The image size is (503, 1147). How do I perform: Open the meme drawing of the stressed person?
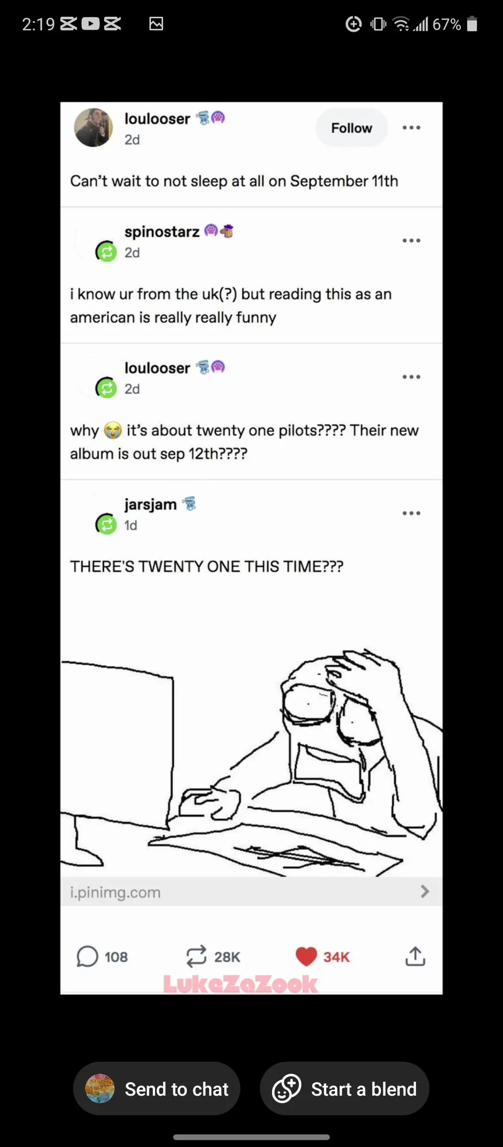[x=251, y=755]
